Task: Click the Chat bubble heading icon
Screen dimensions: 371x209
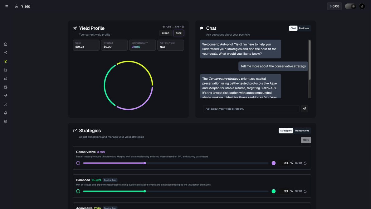Action: [202, 28]
